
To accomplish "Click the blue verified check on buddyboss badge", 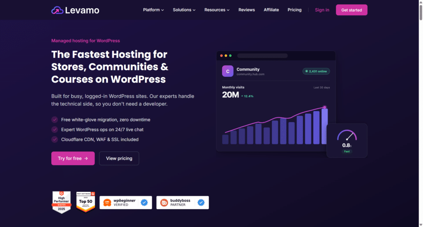I will tap(201, 203).
